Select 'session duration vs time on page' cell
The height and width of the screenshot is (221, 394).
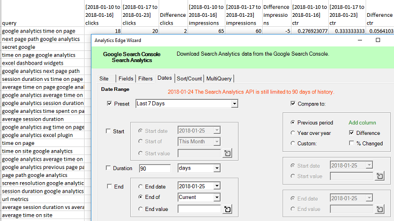43,79
